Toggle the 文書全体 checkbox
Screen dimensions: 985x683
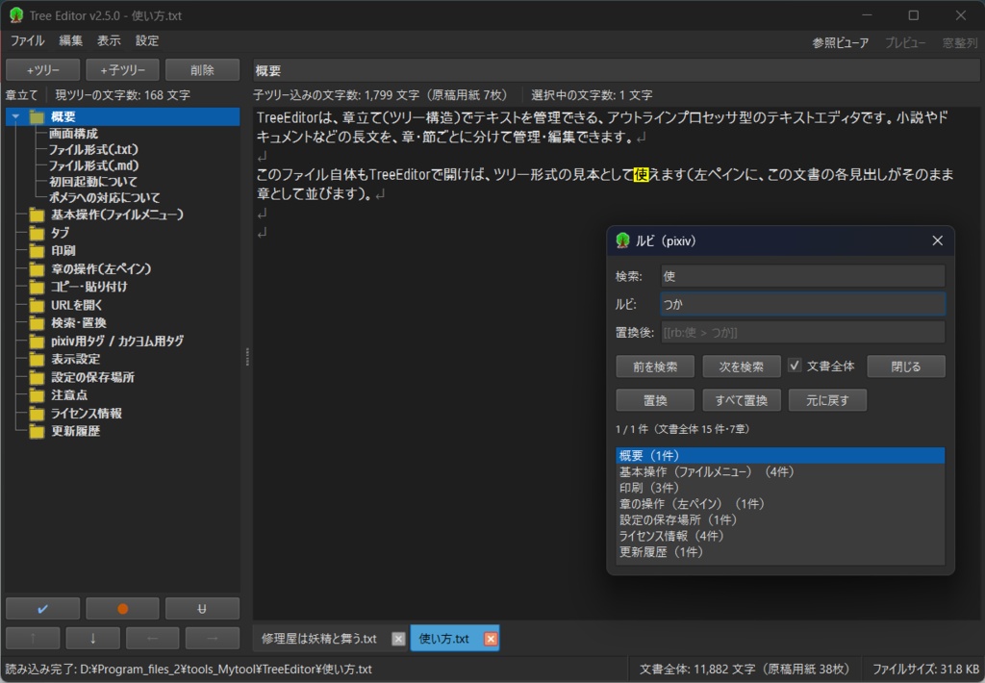point(795,366)
